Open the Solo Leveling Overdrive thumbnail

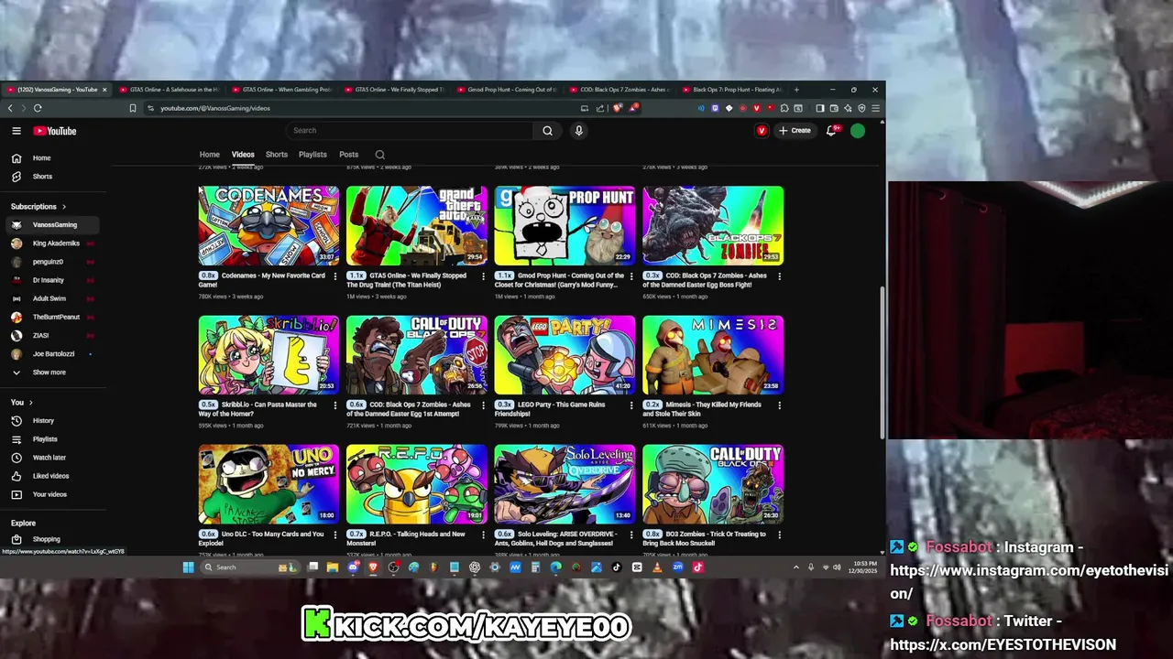point(565,484)
